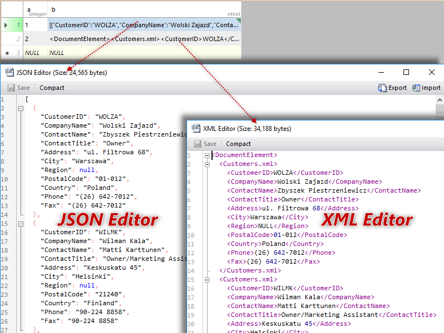
Task: Click the "Address": "ul. Filtrowa 68" JSON line
Action: click(x=97, y=152)
